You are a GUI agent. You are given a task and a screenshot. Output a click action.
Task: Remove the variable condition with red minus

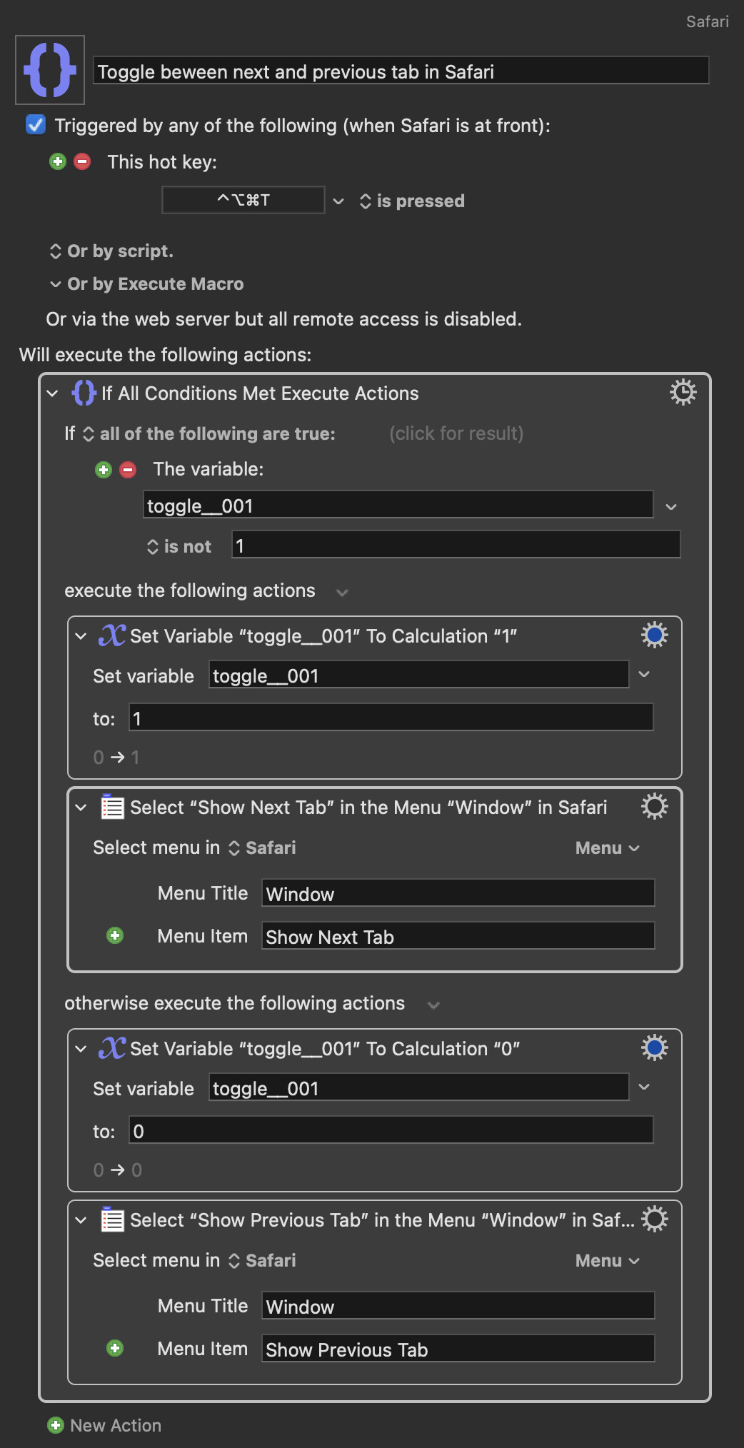[129, 470]
